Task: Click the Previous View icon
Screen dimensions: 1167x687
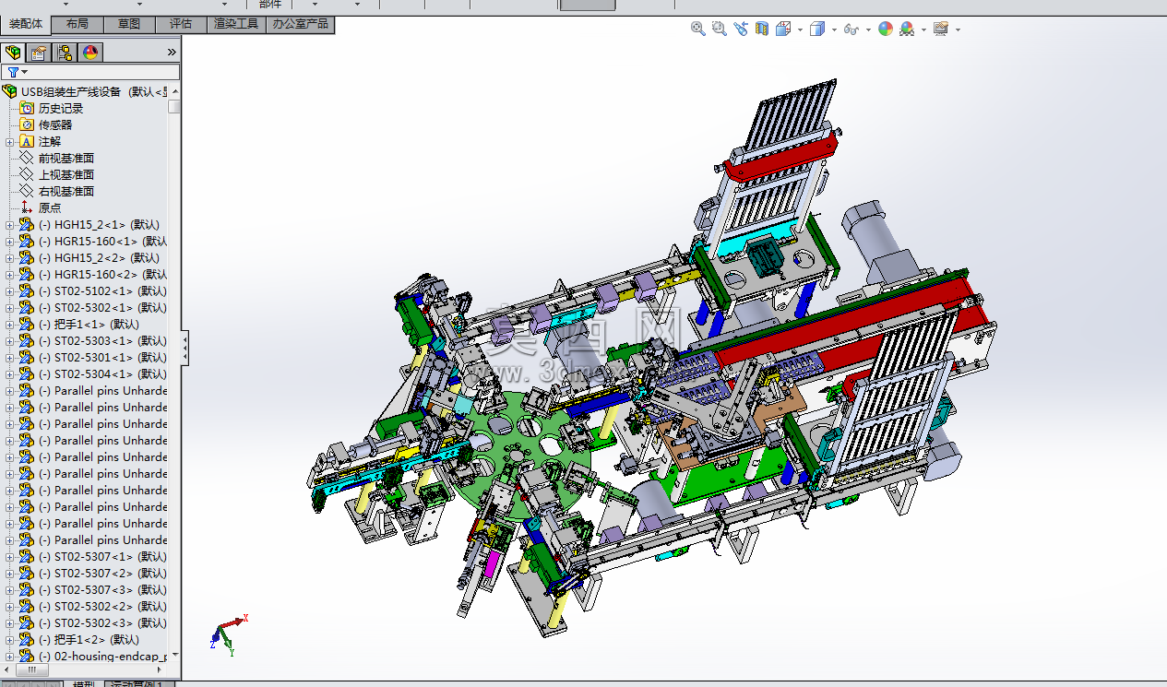Action: pos(741,29)
